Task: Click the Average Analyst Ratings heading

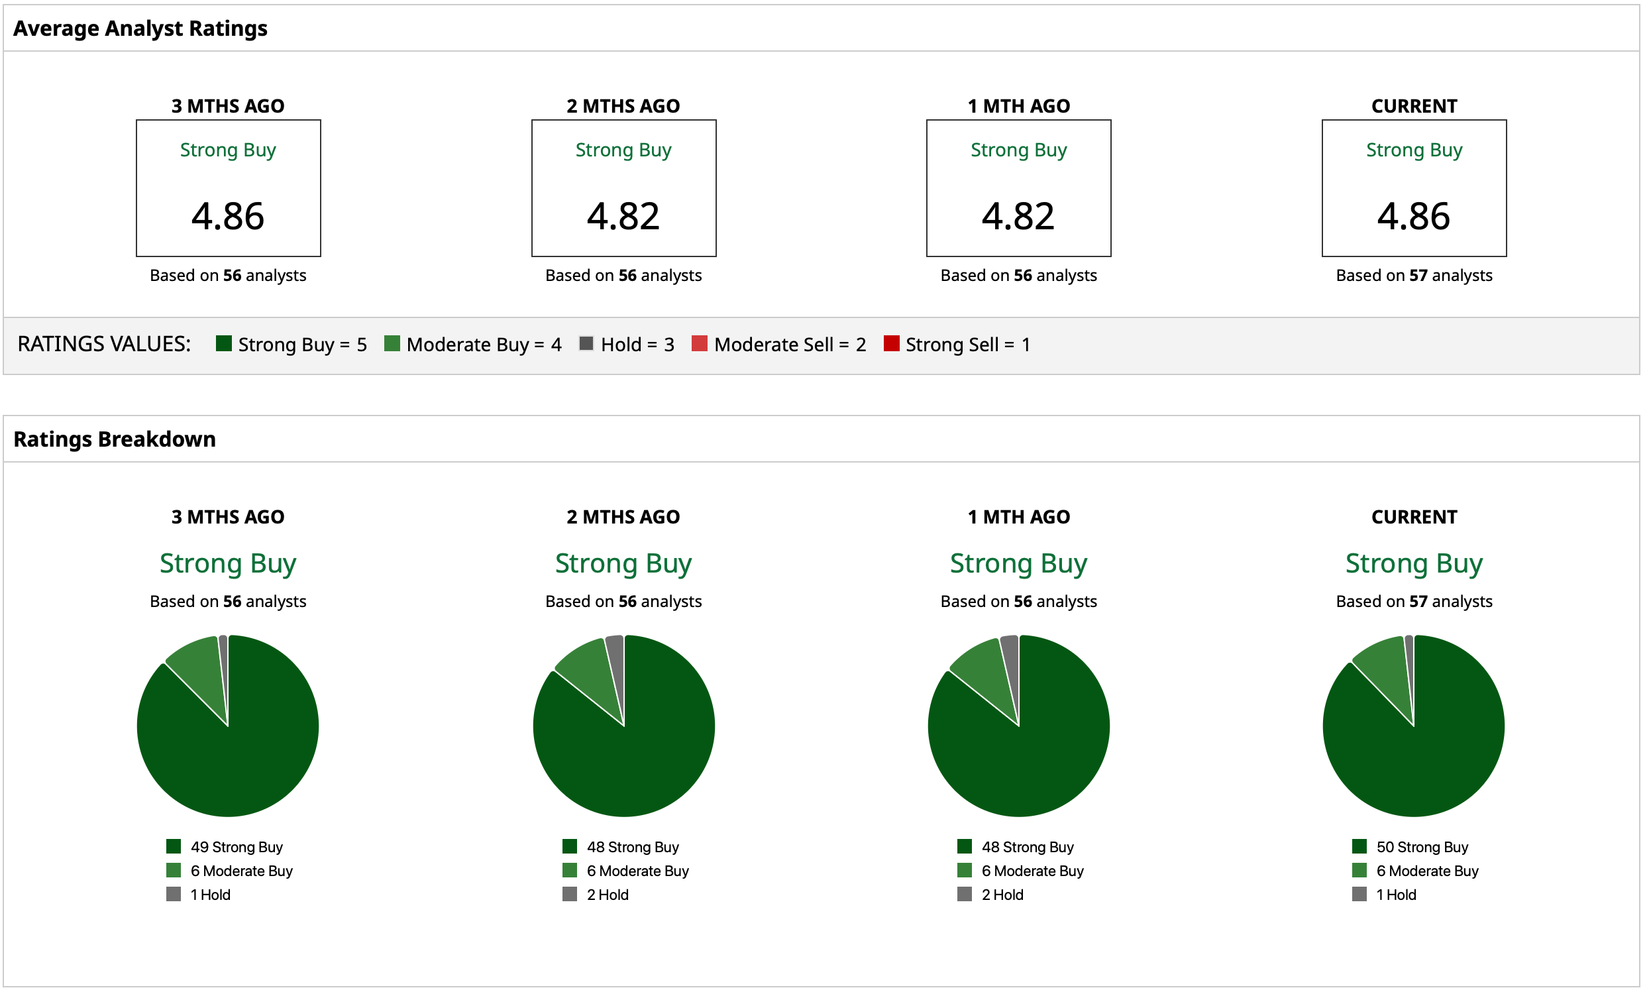Action: (140, 28)
